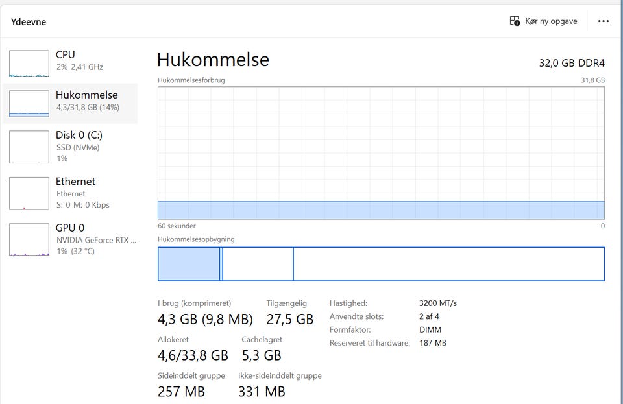Viewport: 623px width, 404px height.
Task: Select the CPU performance entry
Action: point(70,63)
